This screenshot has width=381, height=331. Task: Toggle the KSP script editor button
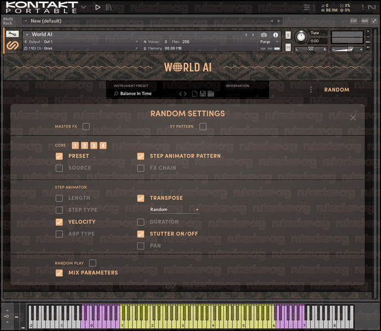354,21
